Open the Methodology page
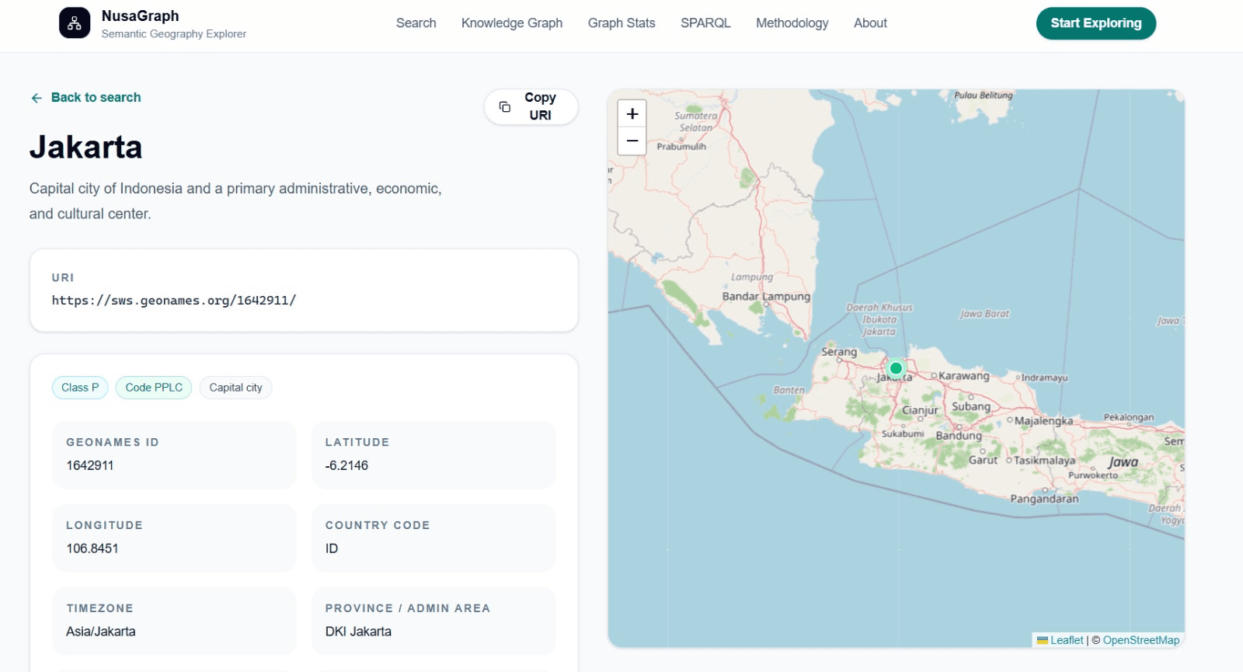1243x672 pixels. (792, 23)
